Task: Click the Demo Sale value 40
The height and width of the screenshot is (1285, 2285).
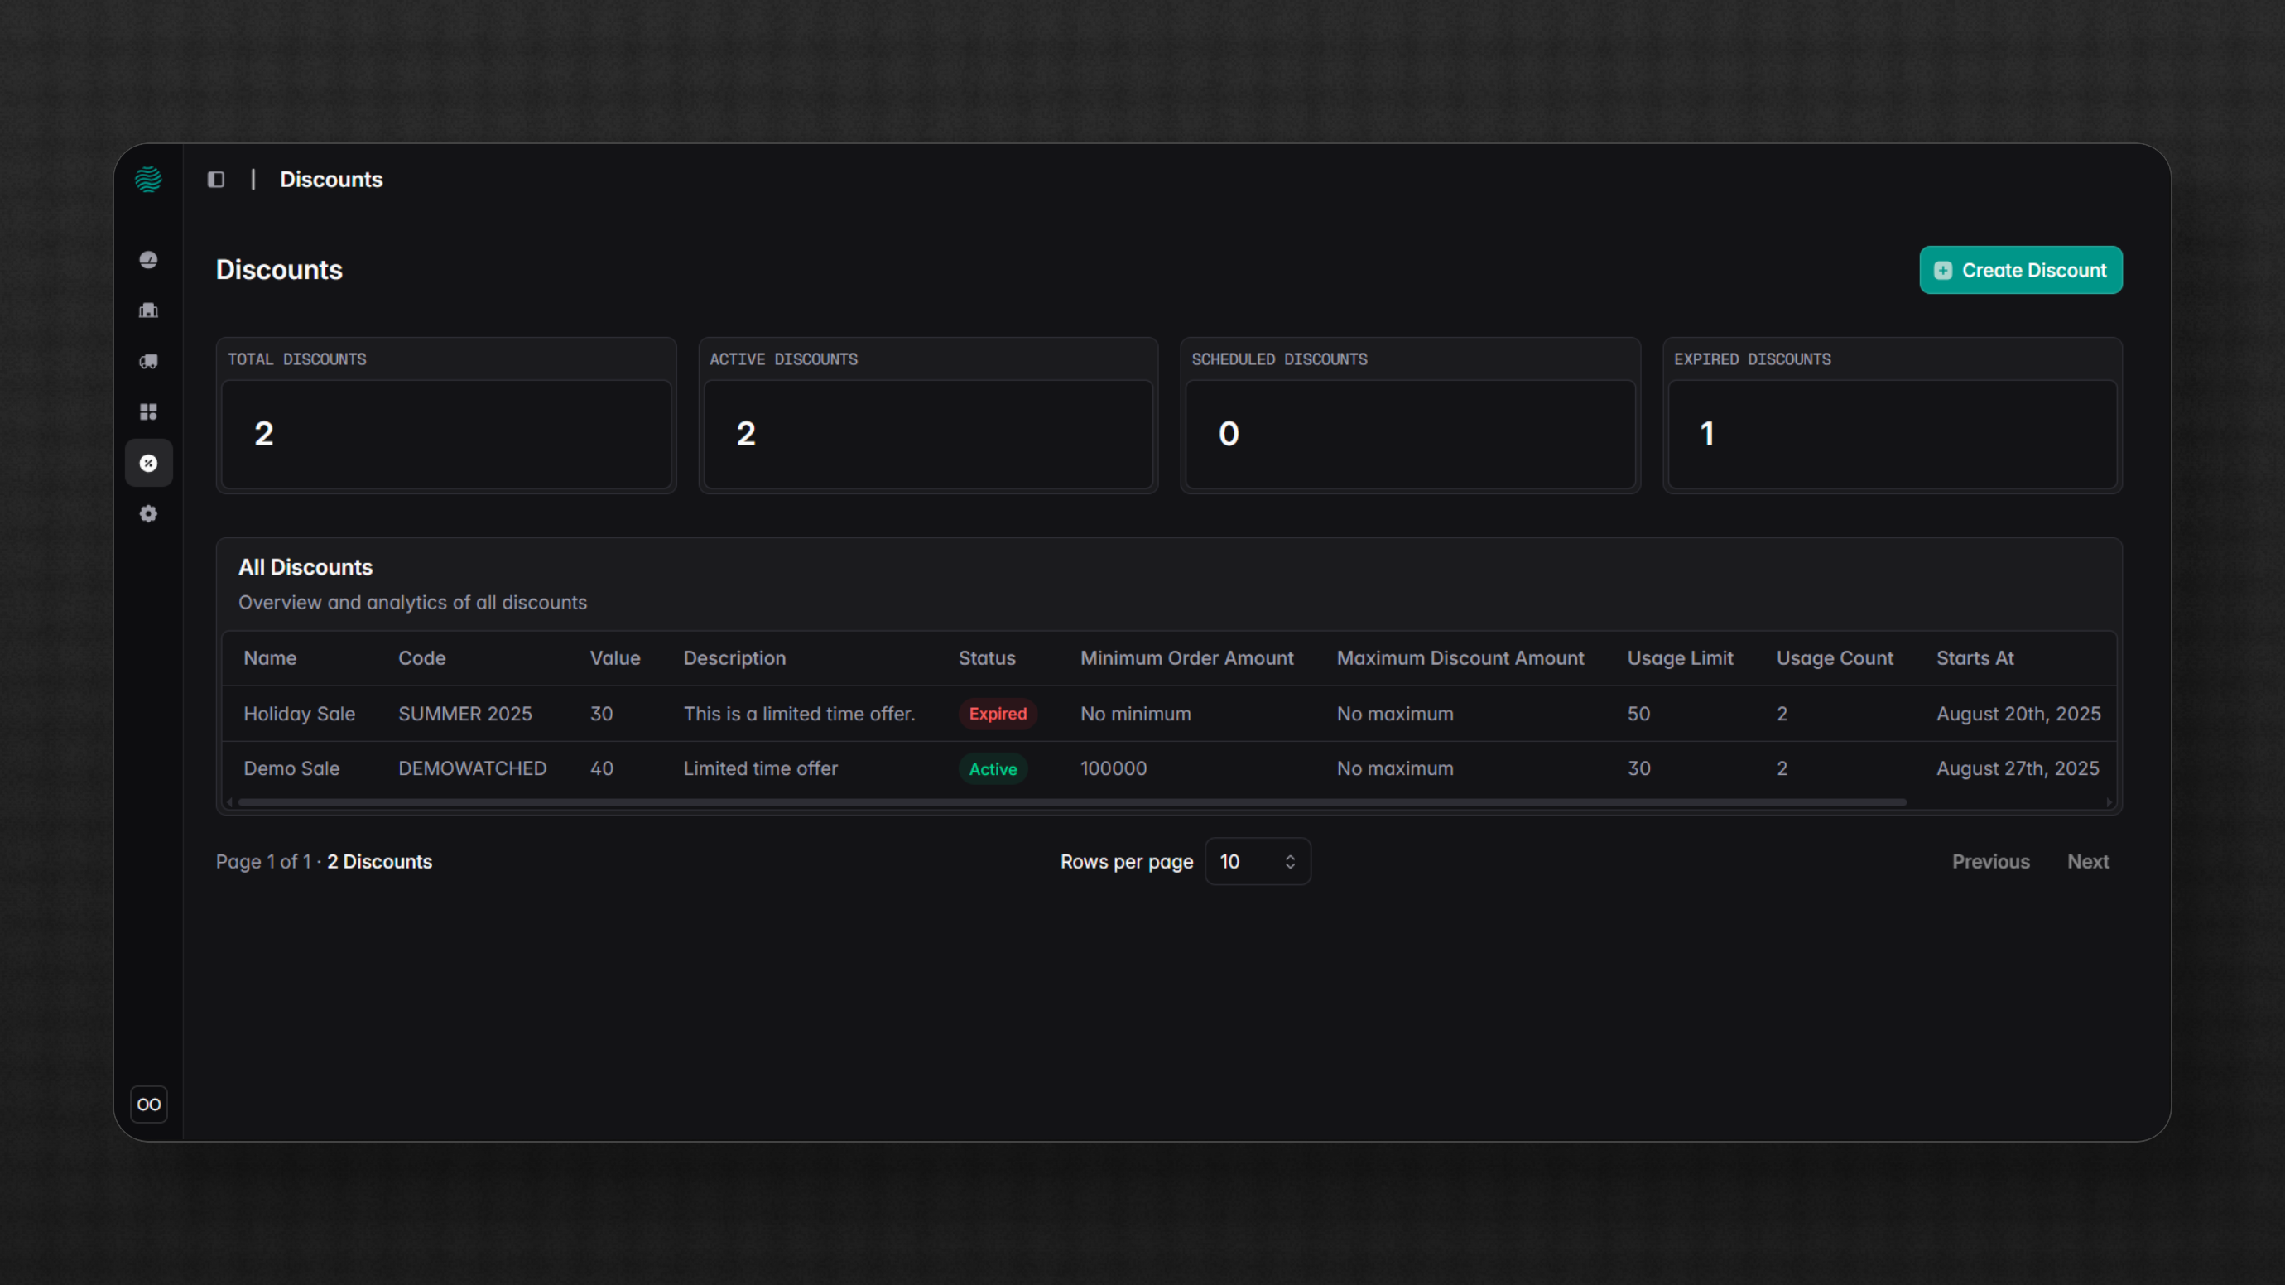Action: click(x=601, y=768)
